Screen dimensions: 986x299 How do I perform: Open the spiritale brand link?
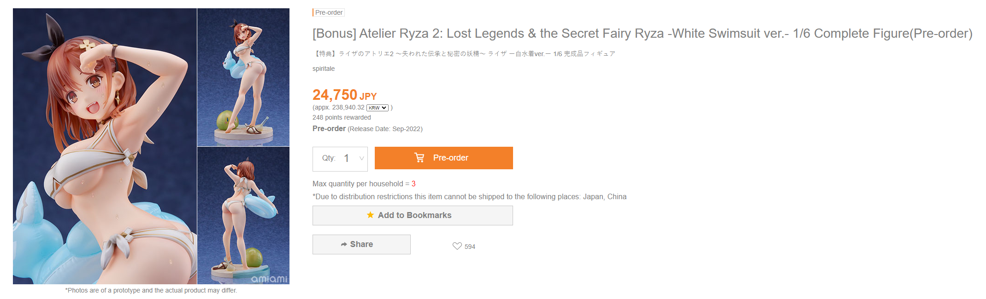[x=324, y=69]
